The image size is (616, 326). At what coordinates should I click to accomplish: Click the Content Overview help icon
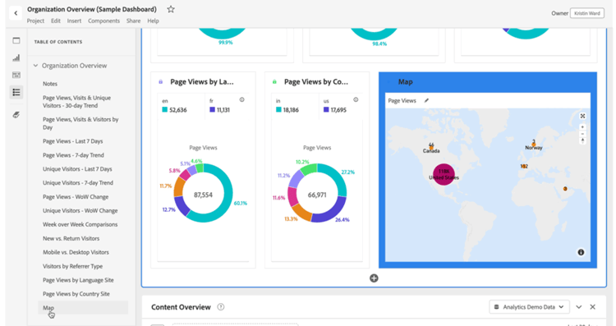click(x=221, y=307)
